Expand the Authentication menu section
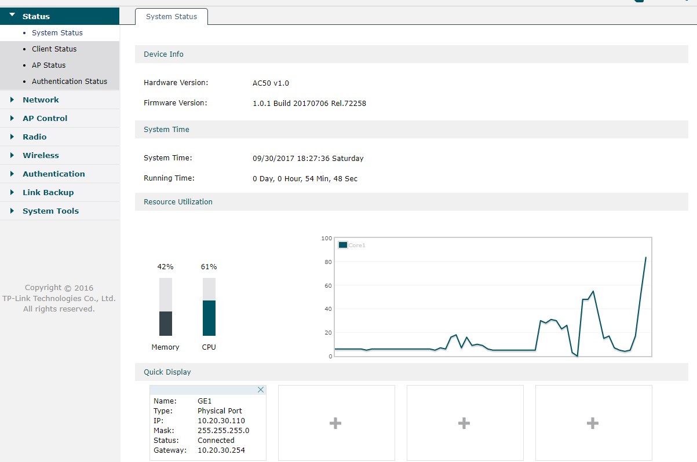 53,174
